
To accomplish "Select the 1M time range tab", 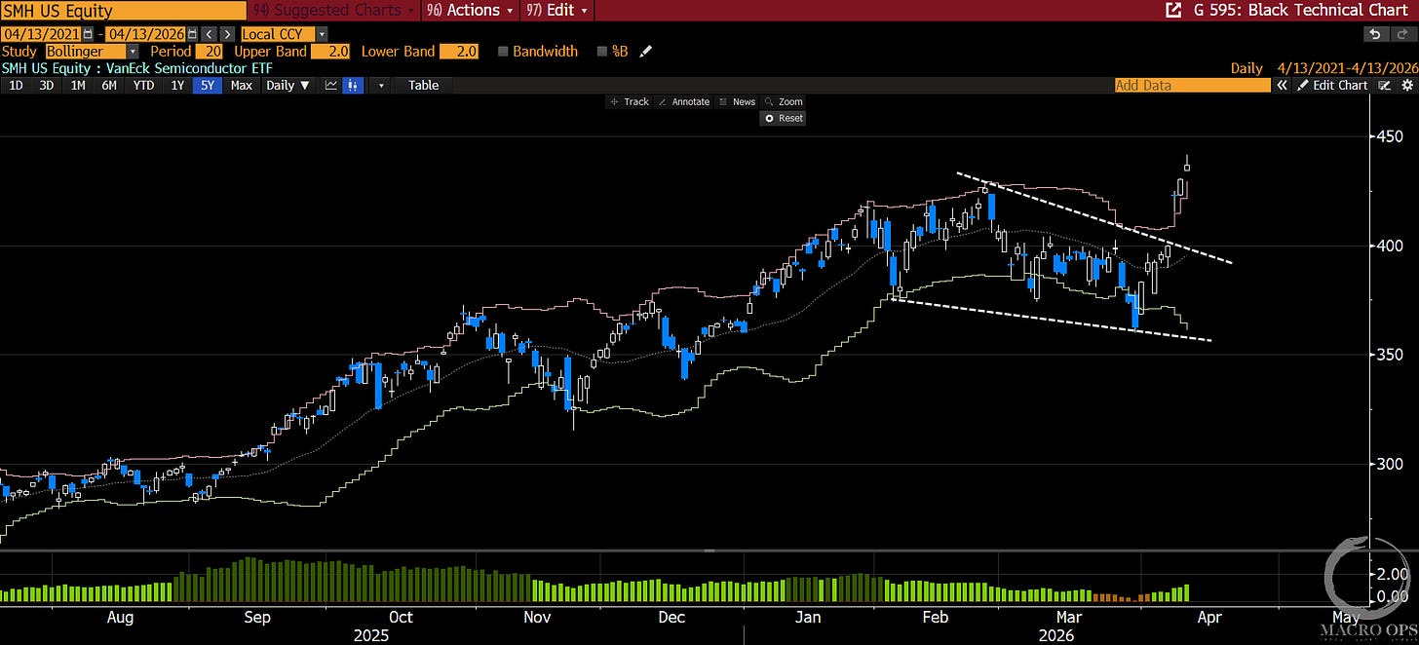I will click(77, 86).
